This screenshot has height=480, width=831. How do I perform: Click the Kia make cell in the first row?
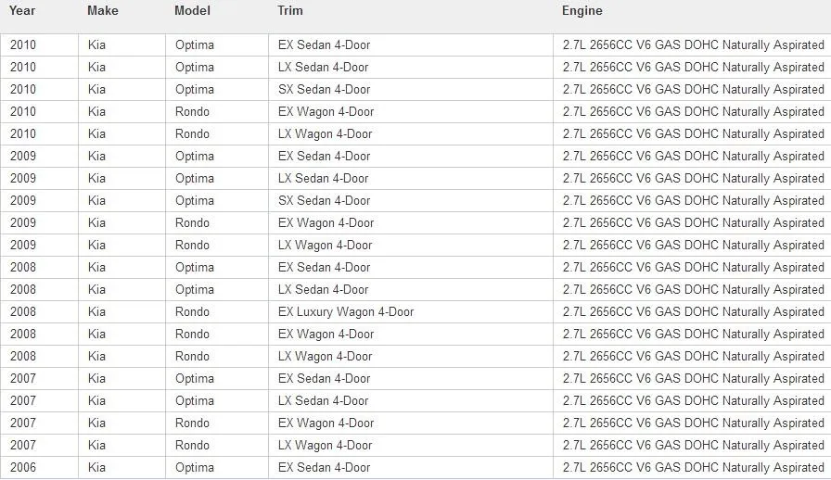(x=121, y=45)
